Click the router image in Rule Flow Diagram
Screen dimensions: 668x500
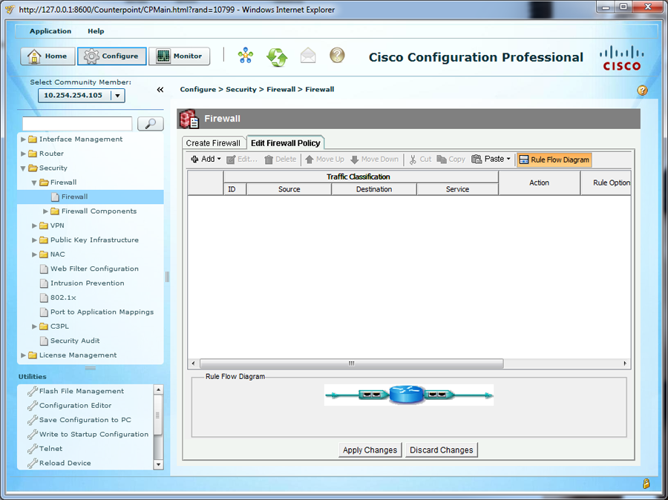point(407,395)
